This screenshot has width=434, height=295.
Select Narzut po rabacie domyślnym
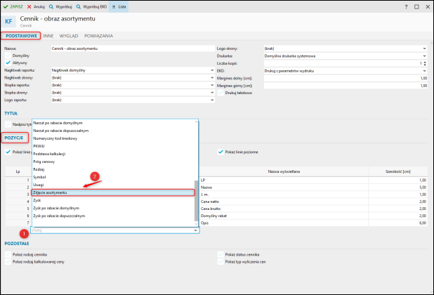click(113, 123)
